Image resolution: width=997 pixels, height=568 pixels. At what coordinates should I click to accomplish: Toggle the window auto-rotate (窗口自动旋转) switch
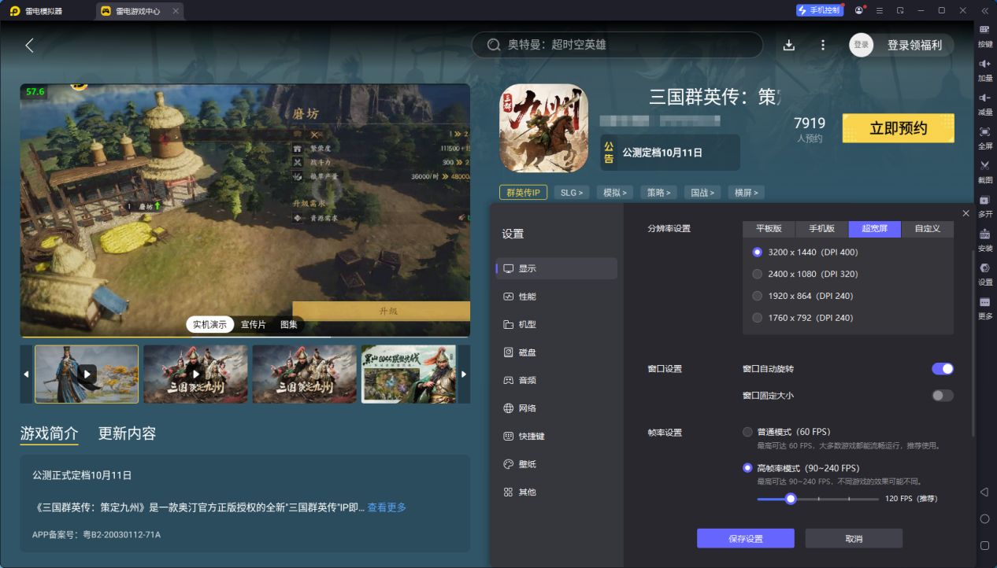click(942, 369)
